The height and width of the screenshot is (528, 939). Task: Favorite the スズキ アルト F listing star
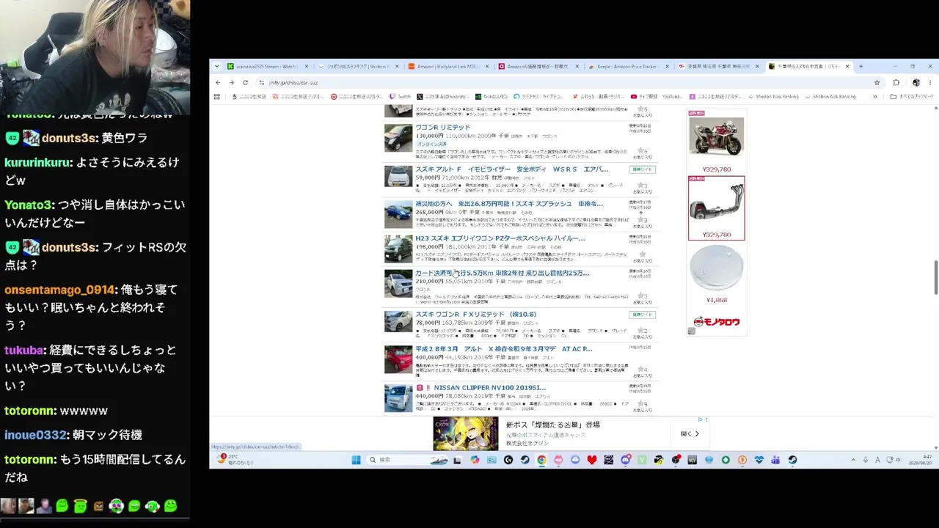coord(642,185)
